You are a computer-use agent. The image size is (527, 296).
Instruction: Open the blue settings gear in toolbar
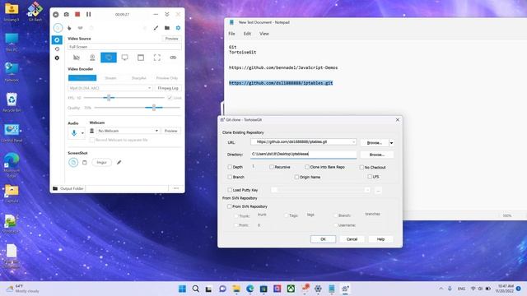[x=178, y=28]
